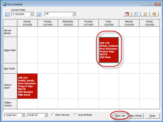Select the Barney Barber row header
163x122 pixels.
click(10, 32)
